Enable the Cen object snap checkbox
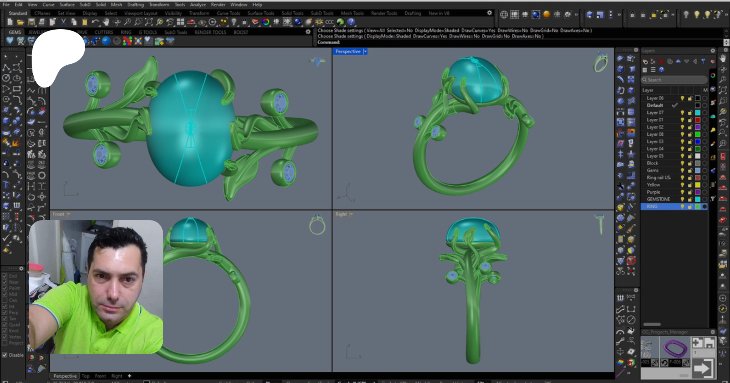 5,300
